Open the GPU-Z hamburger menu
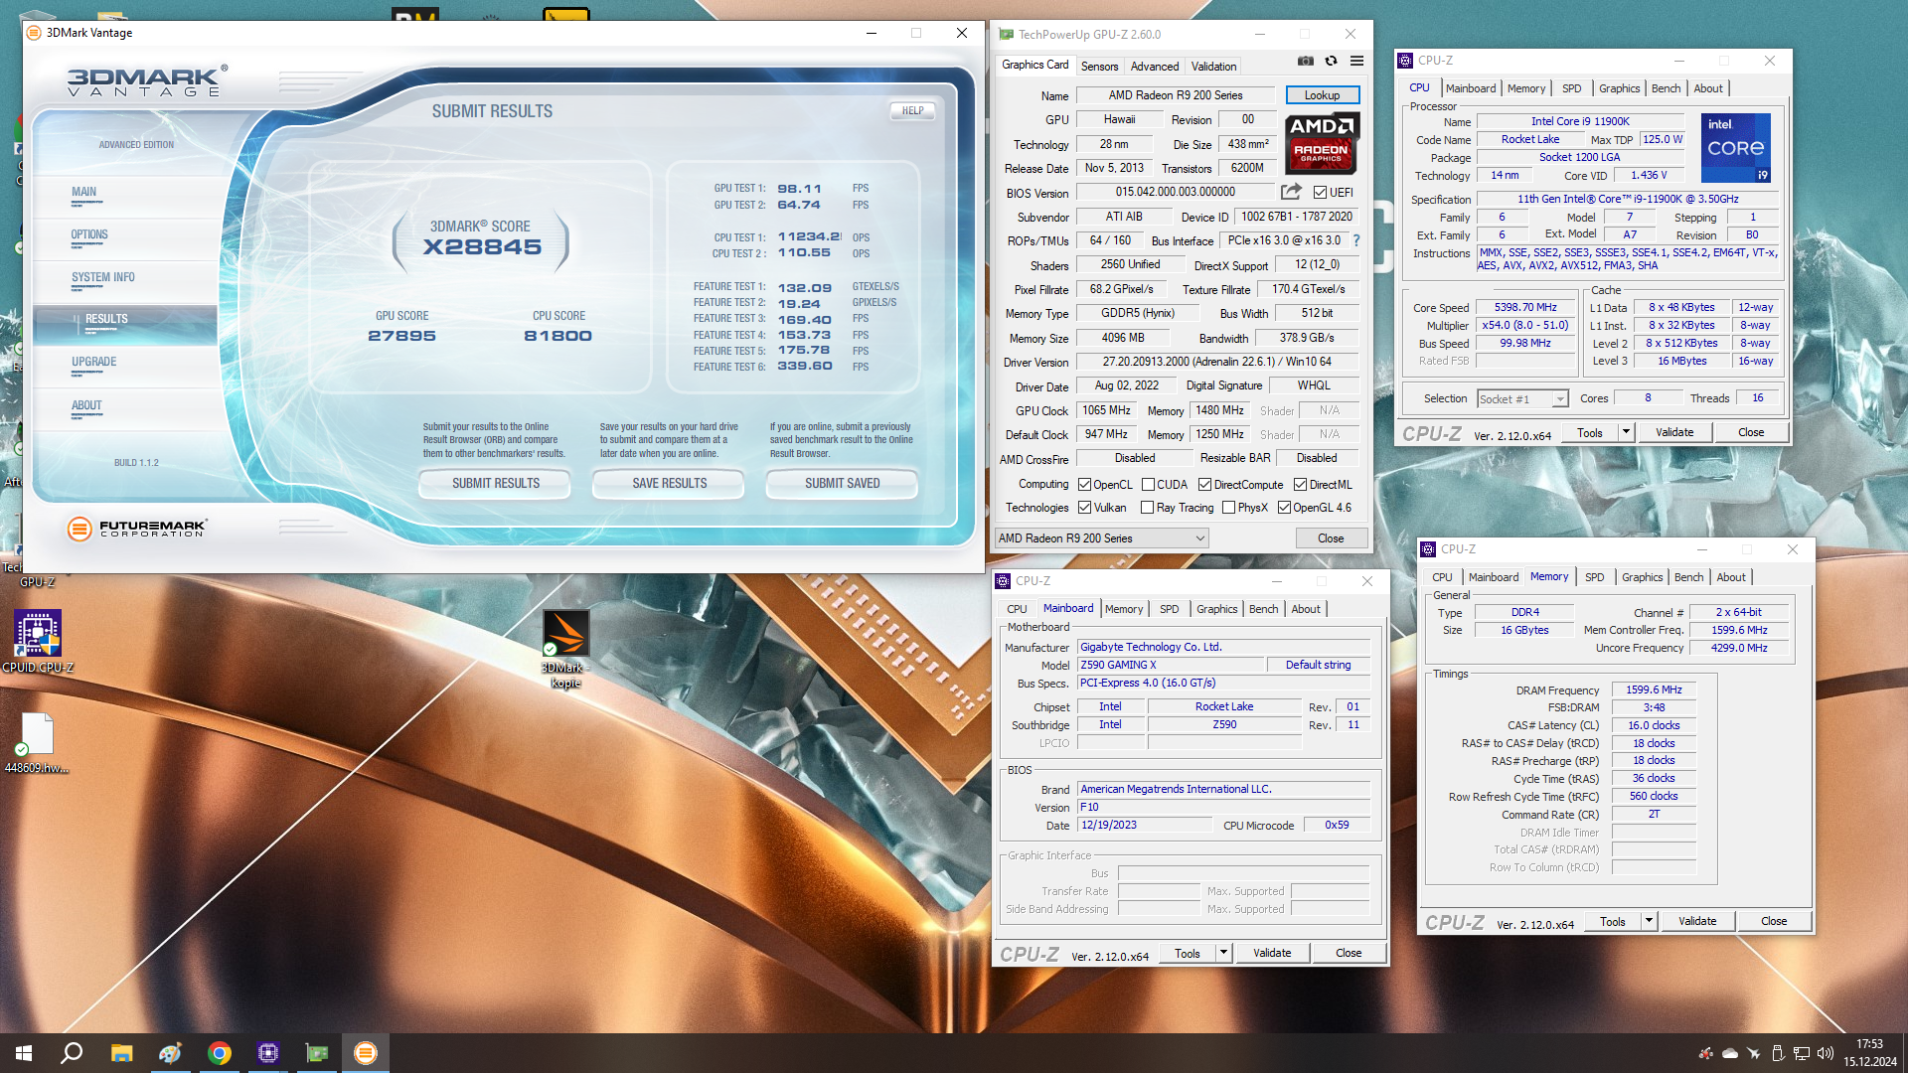The image size is (1908, 1073). click(x=1356, y=62)
